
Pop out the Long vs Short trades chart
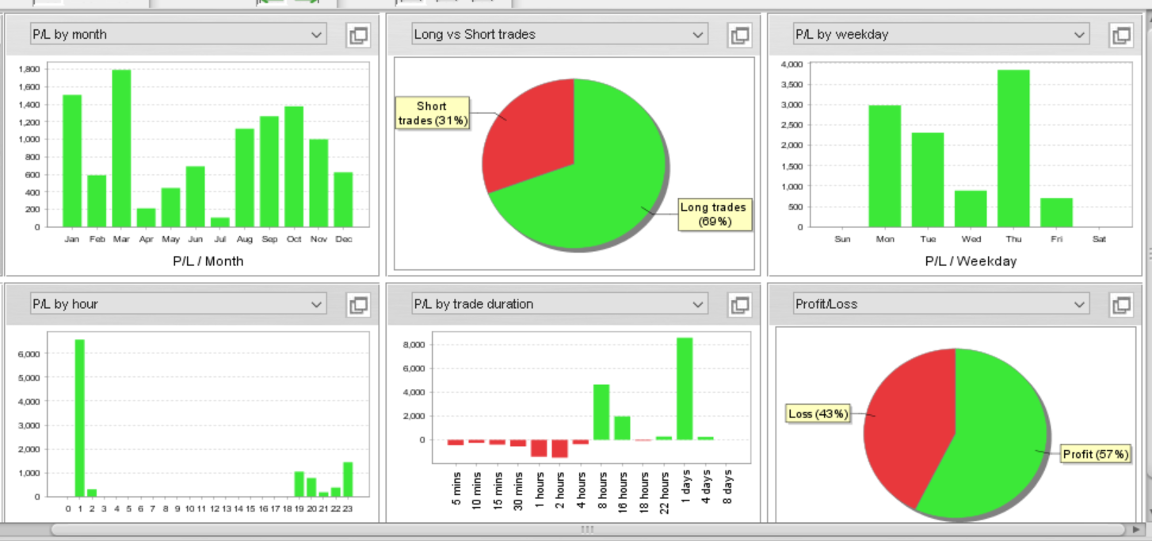click(x=740, y=35)
